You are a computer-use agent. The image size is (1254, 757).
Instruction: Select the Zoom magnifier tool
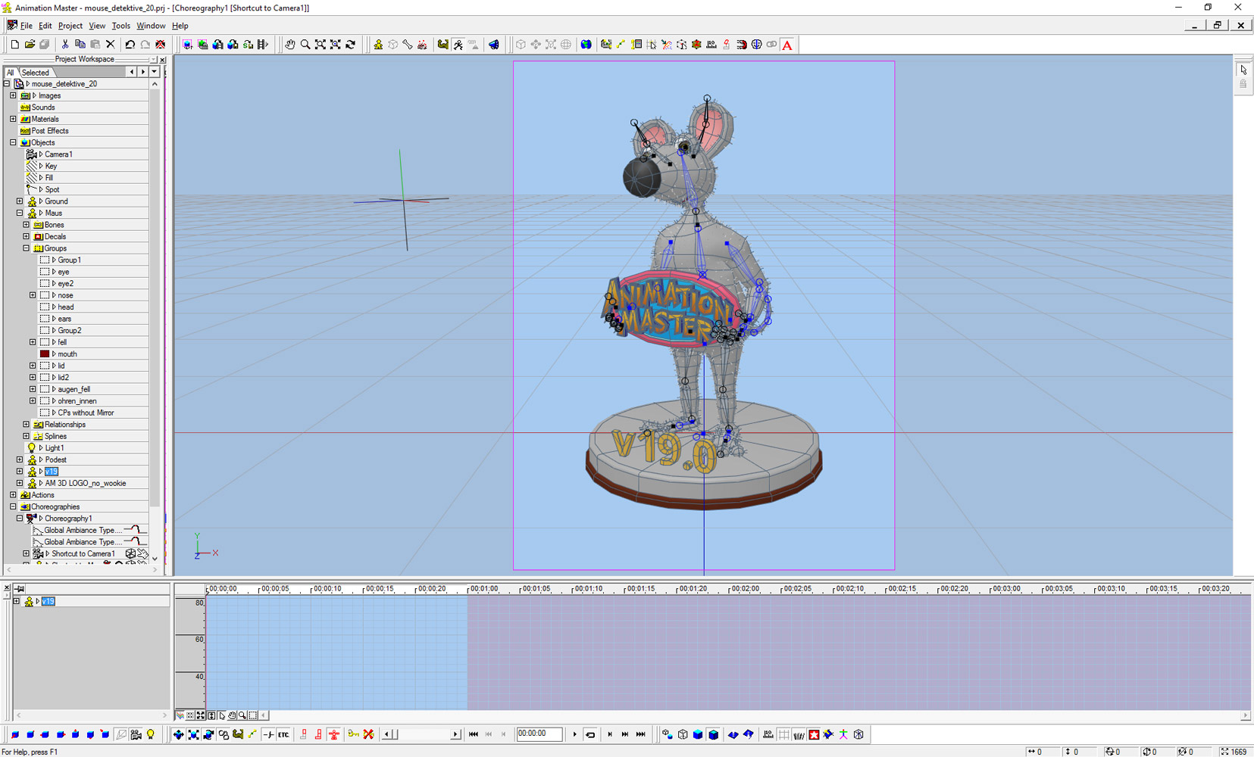pos(305,45)
